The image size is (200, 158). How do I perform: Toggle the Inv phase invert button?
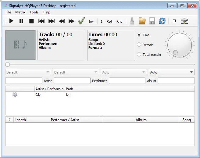point(91,21)
